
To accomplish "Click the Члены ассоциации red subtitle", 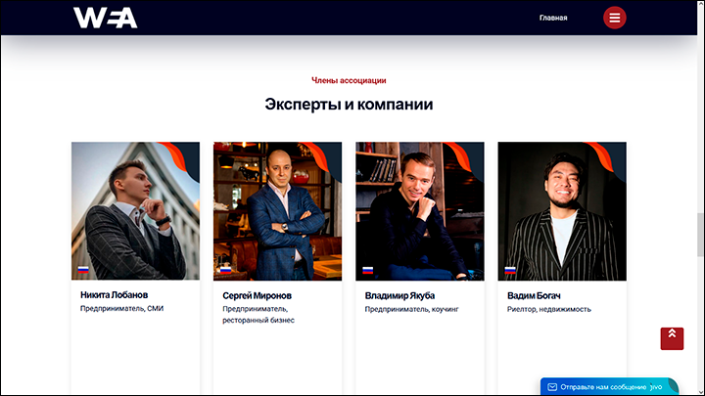I will tap(349, 80).
